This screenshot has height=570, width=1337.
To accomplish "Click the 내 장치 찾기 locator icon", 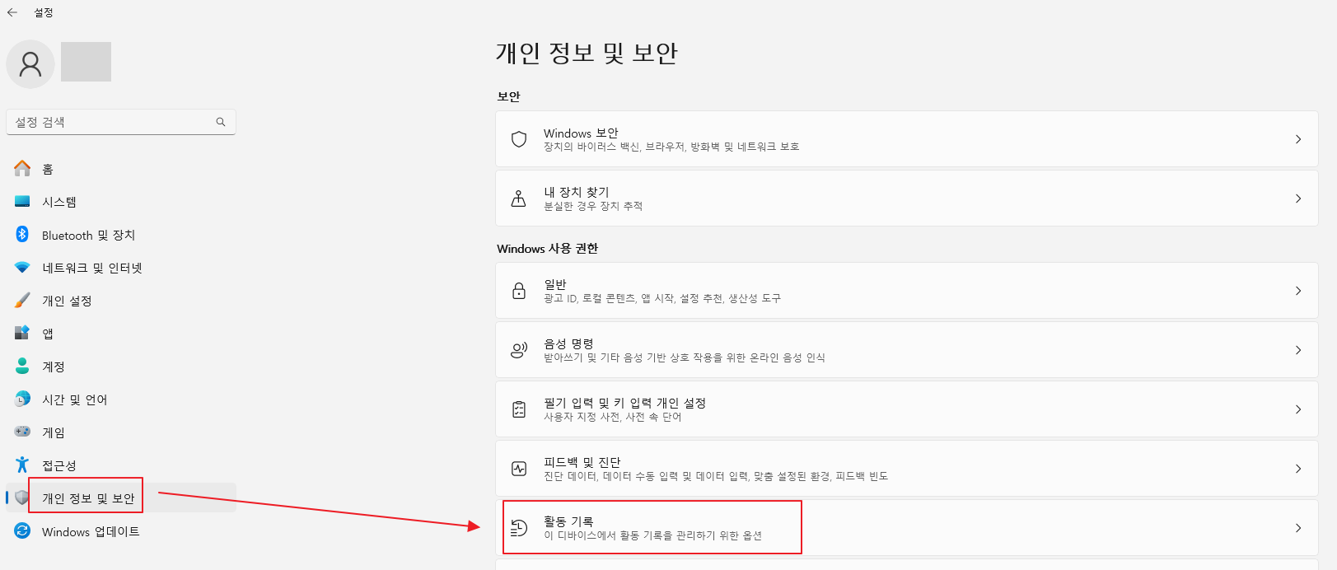I will point(519,199).
